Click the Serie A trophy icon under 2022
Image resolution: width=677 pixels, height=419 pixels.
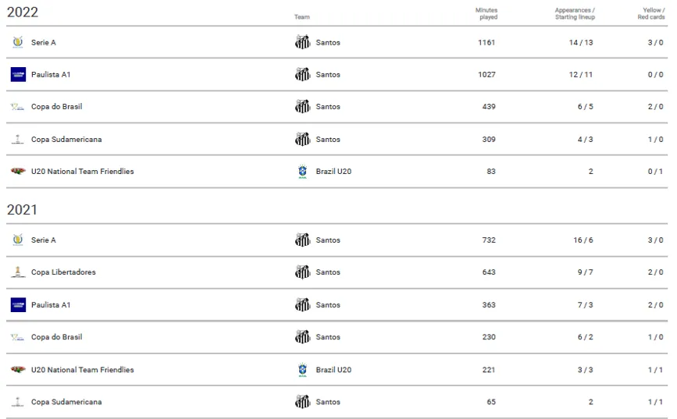[x=18, y=42]
